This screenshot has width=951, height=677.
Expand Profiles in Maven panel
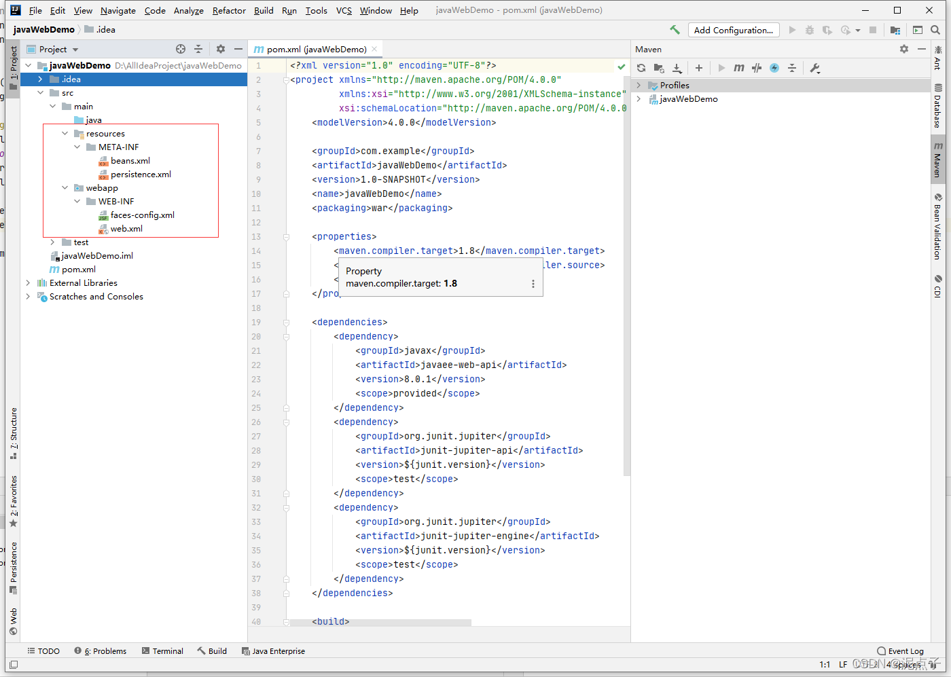click(x=639, y=85)
